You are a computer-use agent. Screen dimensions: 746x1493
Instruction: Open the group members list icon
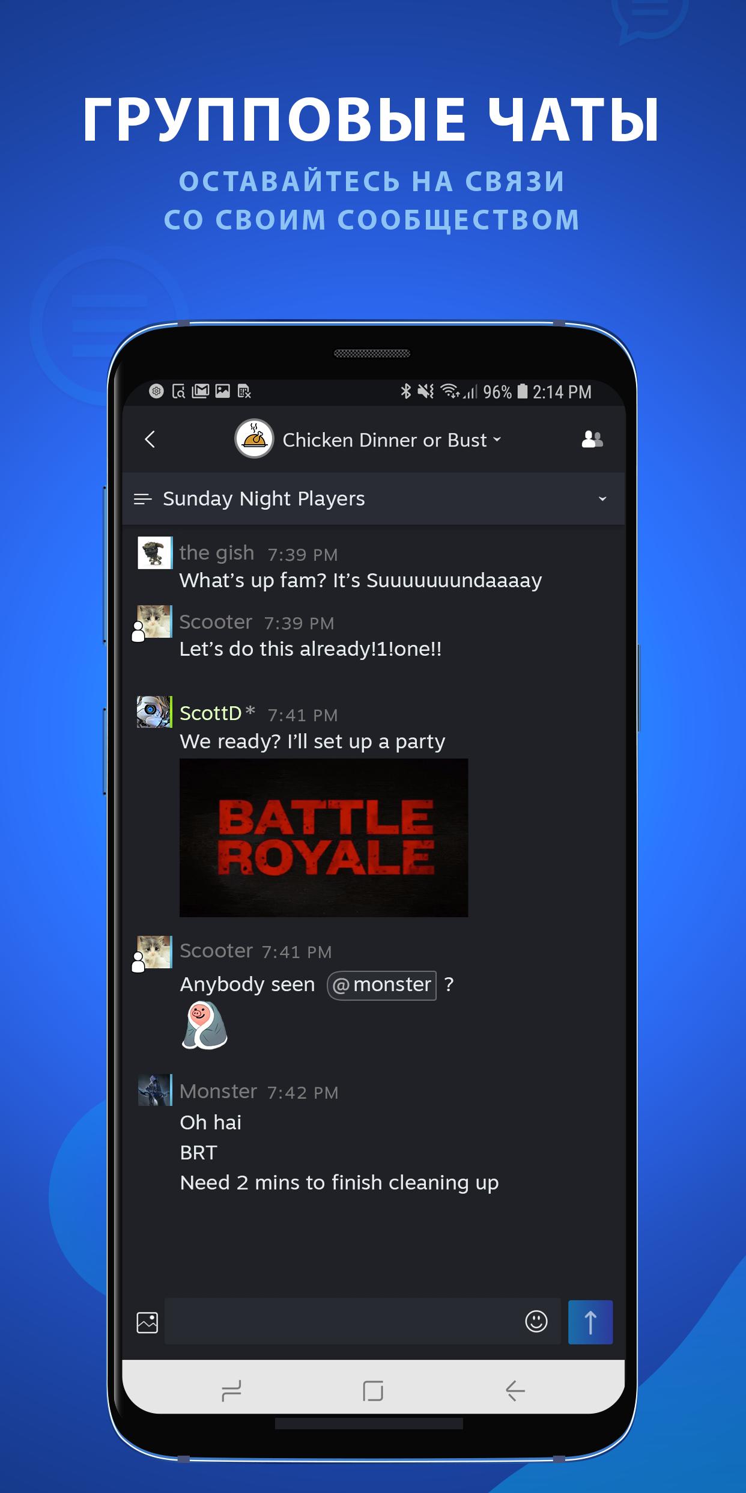tap(592, 439)
